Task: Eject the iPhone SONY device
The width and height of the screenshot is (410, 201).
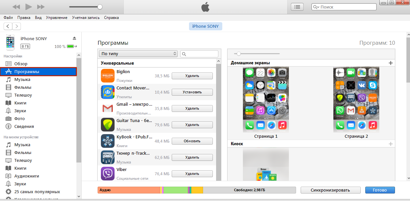Action: tap(74, 39)
